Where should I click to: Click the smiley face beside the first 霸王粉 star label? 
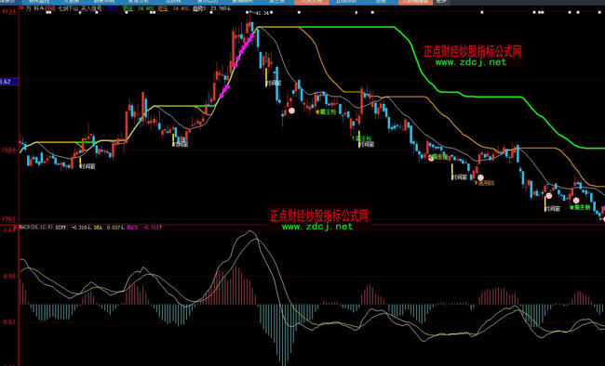(x=291, y=111)
